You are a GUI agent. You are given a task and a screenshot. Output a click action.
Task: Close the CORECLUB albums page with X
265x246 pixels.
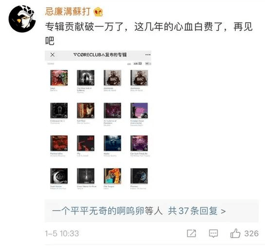coord(52,55)
